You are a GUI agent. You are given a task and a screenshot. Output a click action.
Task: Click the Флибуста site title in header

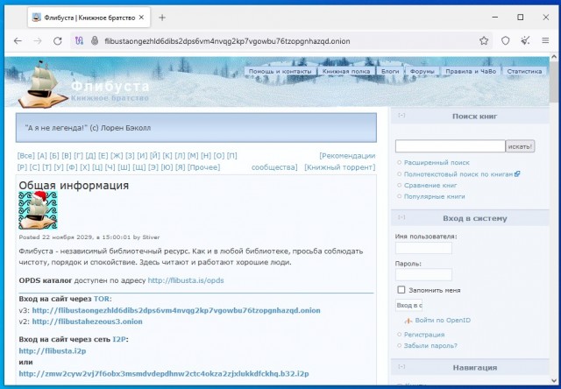coord(110,86)
